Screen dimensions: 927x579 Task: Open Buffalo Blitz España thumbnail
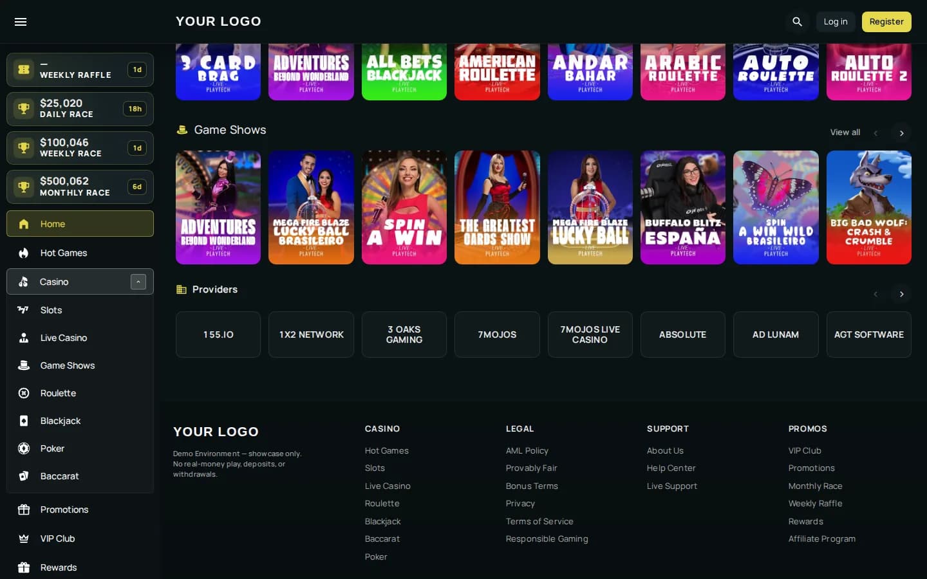(683, 208)
